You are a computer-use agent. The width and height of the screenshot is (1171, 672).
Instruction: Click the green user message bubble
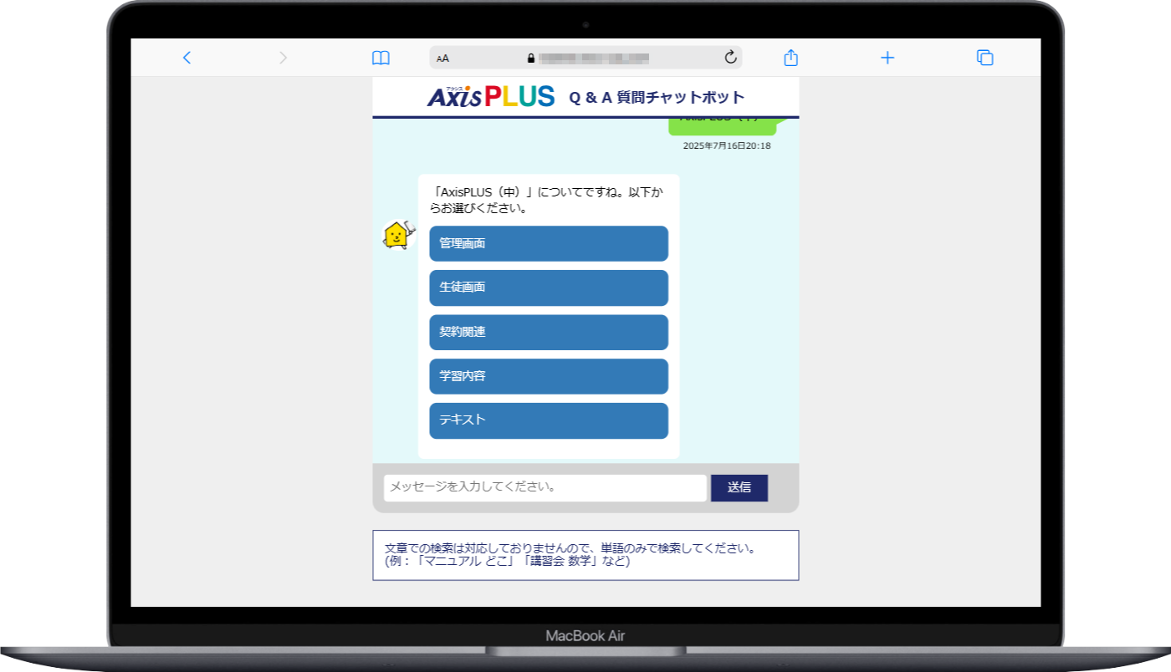pos(722,125)
